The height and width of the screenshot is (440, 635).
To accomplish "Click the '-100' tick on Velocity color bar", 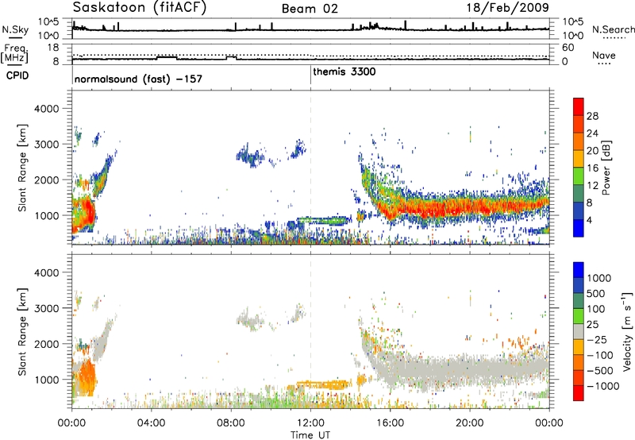I will point(599,355).
